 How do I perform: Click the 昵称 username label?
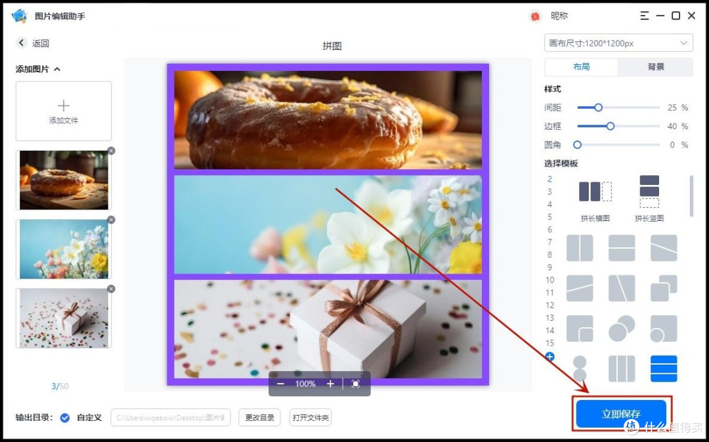pos(559,16)
